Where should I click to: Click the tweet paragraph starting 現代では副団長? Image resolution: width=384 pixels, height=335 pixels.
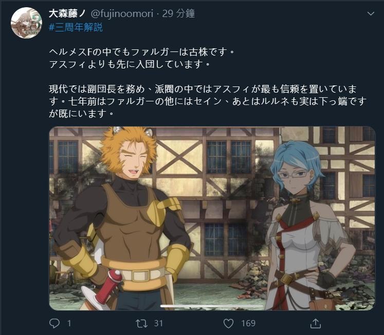coord(208,101)
